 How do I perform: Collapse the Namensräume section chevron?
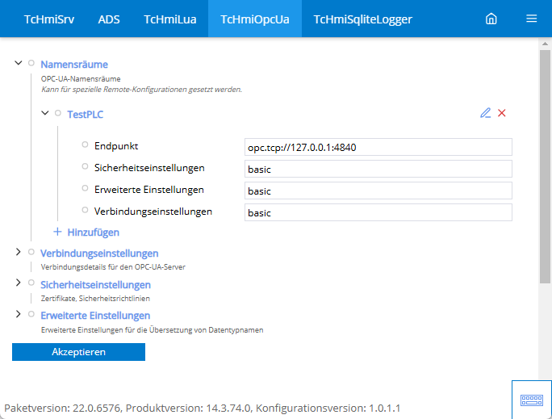[19, 63]
